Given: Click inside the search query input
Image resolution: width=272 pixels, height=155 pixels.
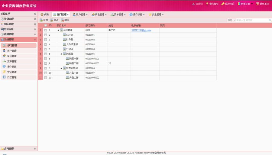Looking at the screenshot, I should click(252, 20).
